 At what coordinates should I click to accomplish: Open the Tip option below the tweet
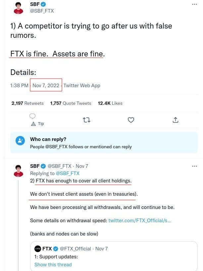click(37, 124)
